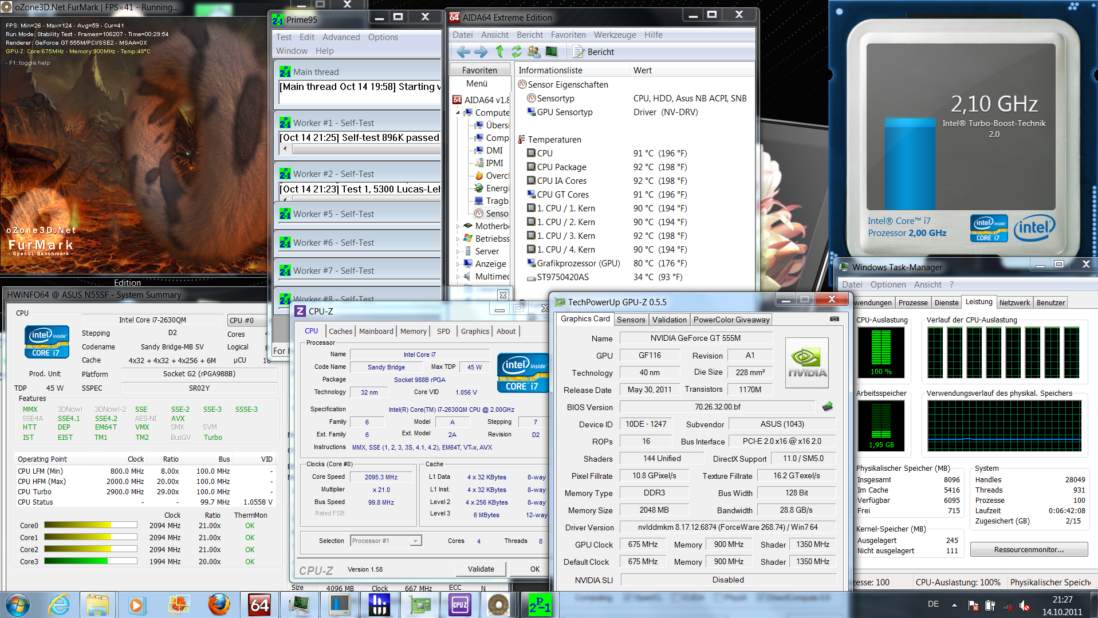Image resolution: width=1098 pixels, height=618 pixels.
Task: Expand the Motherboard tree node in AIDA64
Action: (x=458, y=226)
